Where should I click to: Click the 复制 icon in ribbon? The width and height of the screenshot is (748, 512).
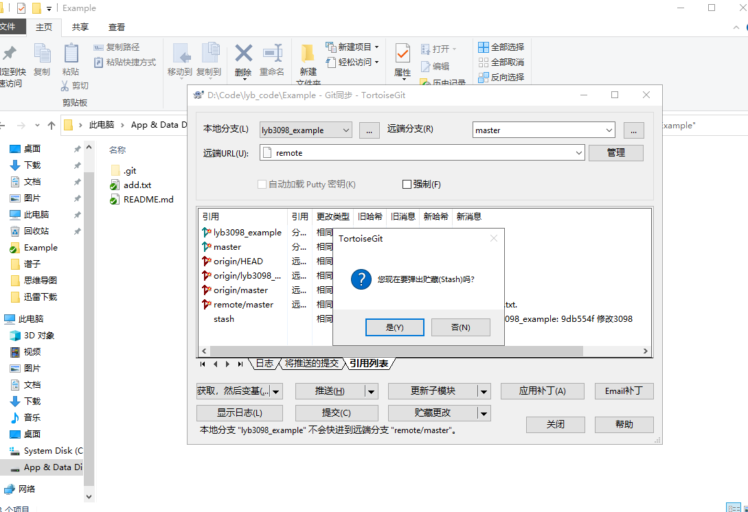[42, 53]
